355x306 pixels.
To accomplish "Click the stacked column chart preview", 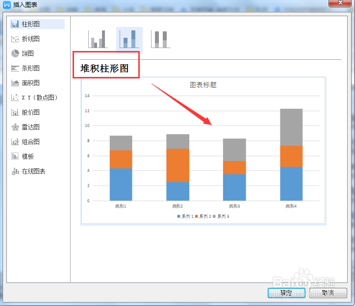I will click(203, 151).
